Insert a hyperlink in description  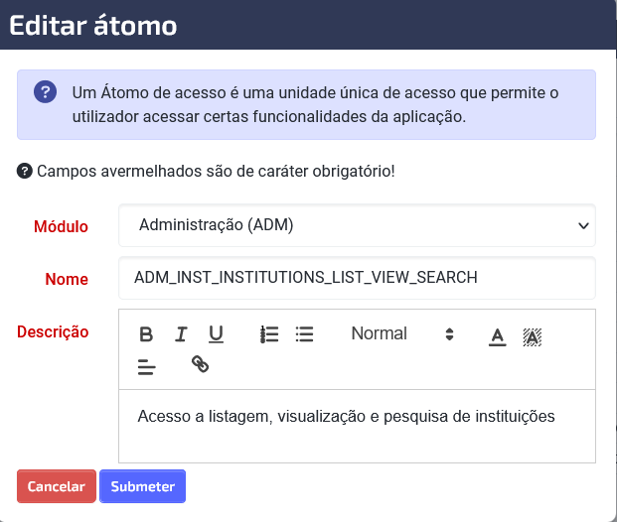tap(200, 364)
